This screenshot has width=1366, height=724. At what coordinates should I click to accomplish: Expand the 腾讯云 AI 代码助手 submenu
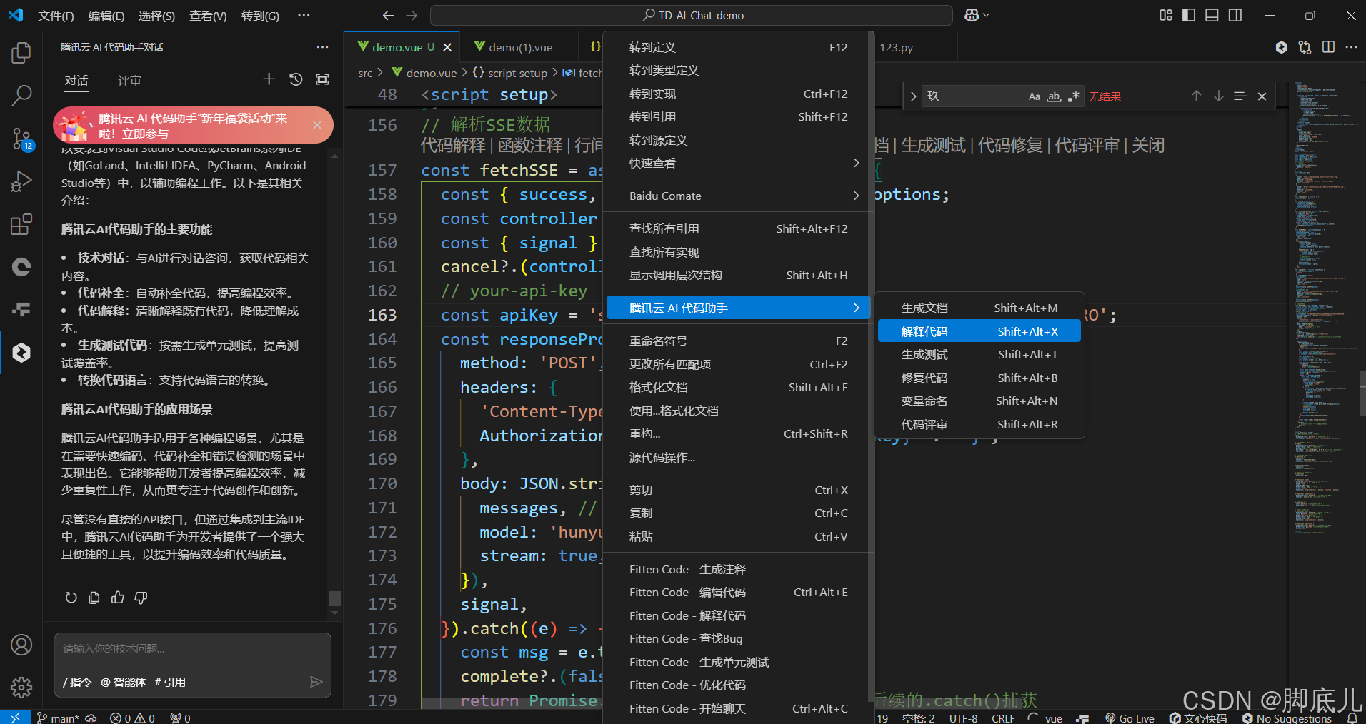738,308
